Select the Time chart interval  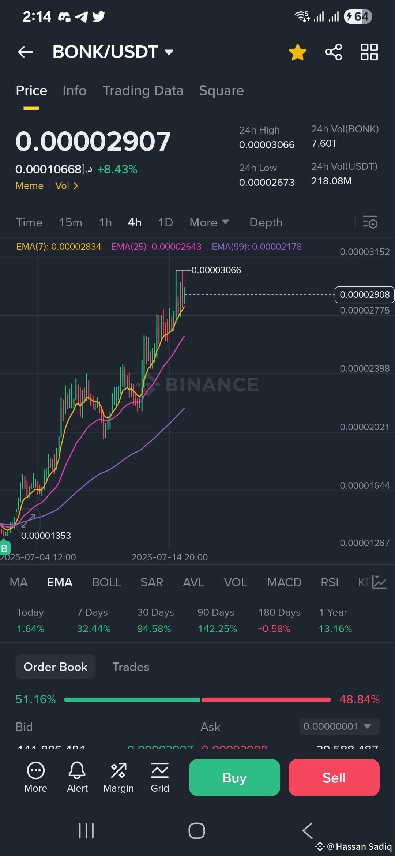[x=29, y=222]
